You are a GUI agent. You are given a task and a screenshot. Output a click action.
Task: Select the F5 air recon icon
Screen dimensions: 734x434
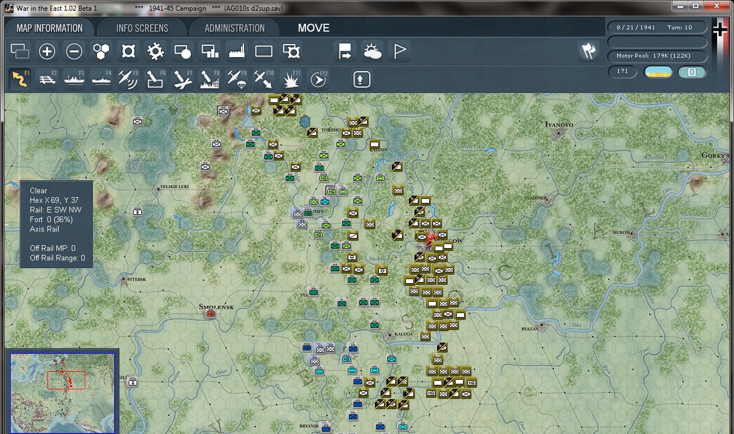[x=128, y=79]
